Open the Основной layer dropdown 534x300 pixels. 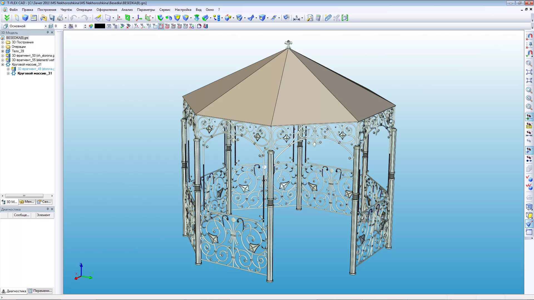click(x=46, y=26)
